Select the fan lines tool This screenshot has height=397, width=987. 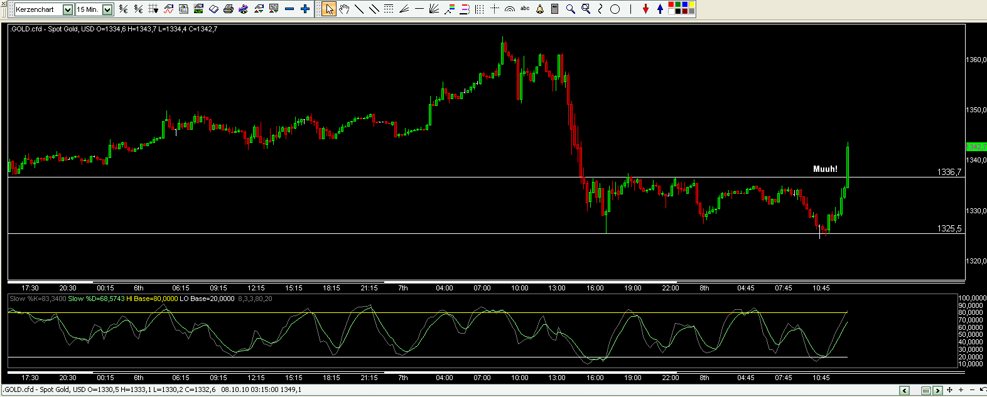(404, 9)
